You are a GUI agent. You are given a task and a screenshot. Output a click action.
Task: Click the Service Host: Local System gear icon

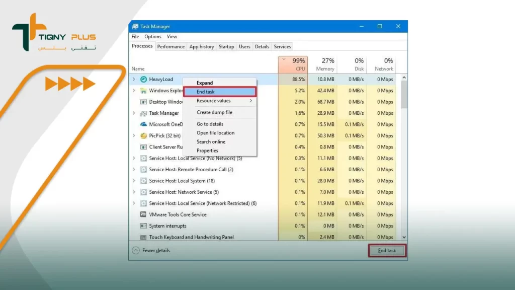coord(143,181)
